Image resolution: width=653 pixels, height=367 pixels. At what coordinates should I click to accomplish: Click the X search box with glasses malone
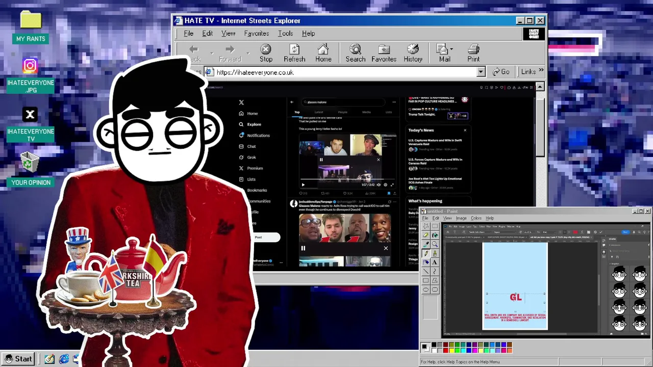tap(343, 102)
